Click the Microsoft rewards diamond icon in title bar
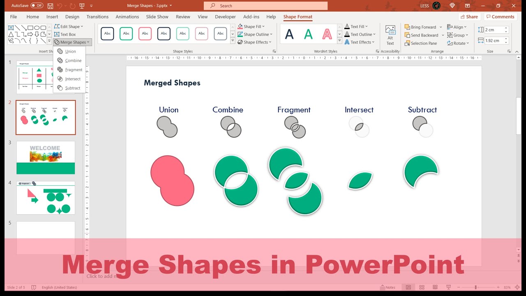 pos(452,6)
